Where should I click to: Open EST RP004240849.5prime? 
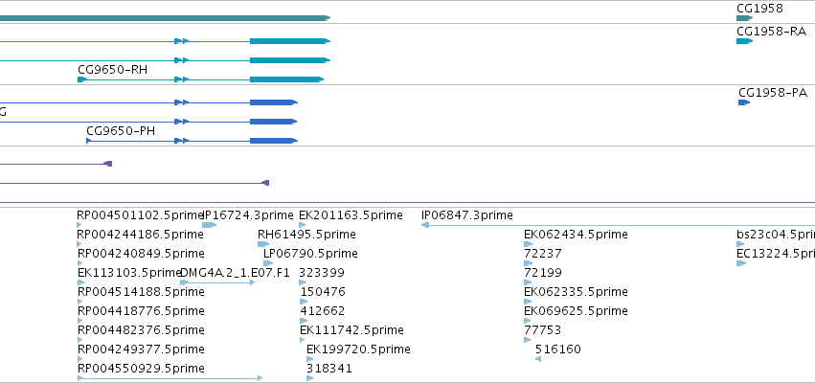[x=141, y=254]
